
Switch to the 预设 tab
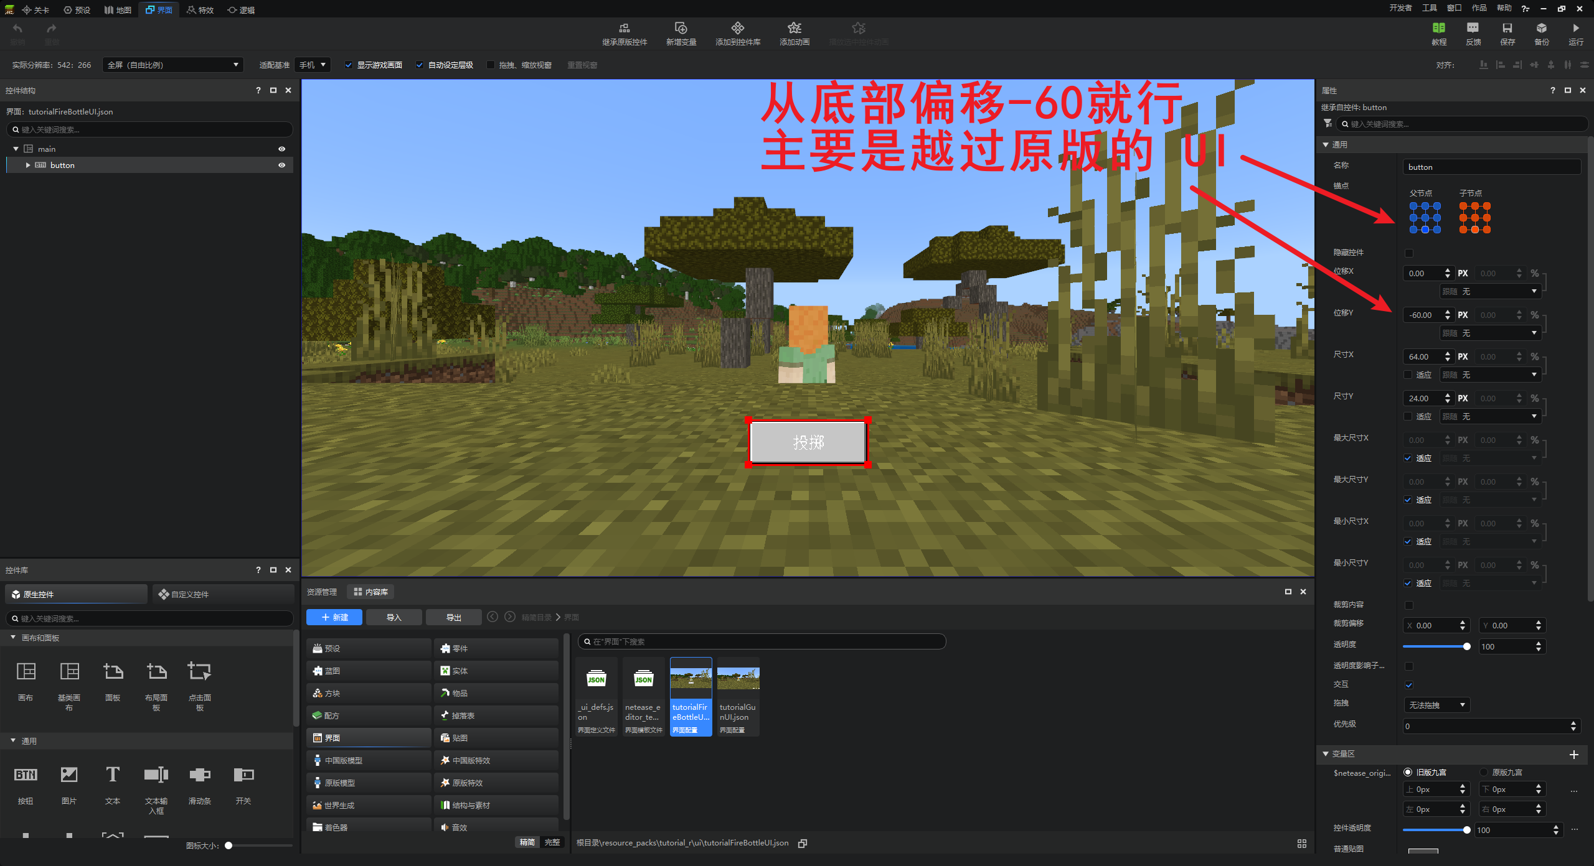click(x=77, y=9)
